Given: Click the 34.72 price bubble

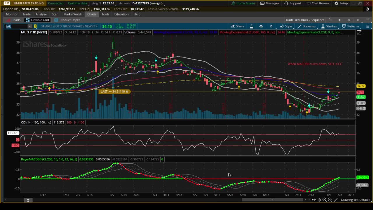Looking at the screenshot, I should click(361, 86).
